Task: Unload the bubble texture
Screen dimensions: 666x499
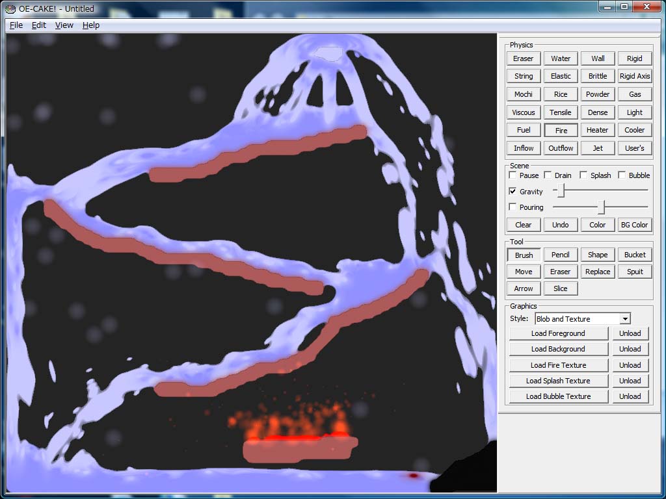Action: tap(630, 396)
